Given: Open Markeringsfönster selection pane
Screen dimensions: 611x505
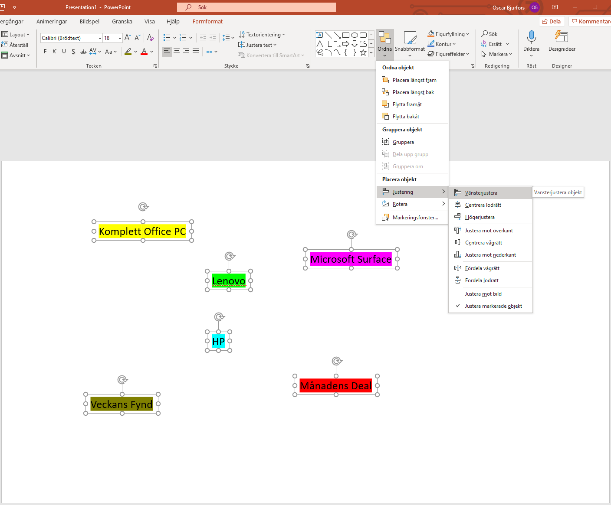Looking at the screenshot, I should coord(415,218).
